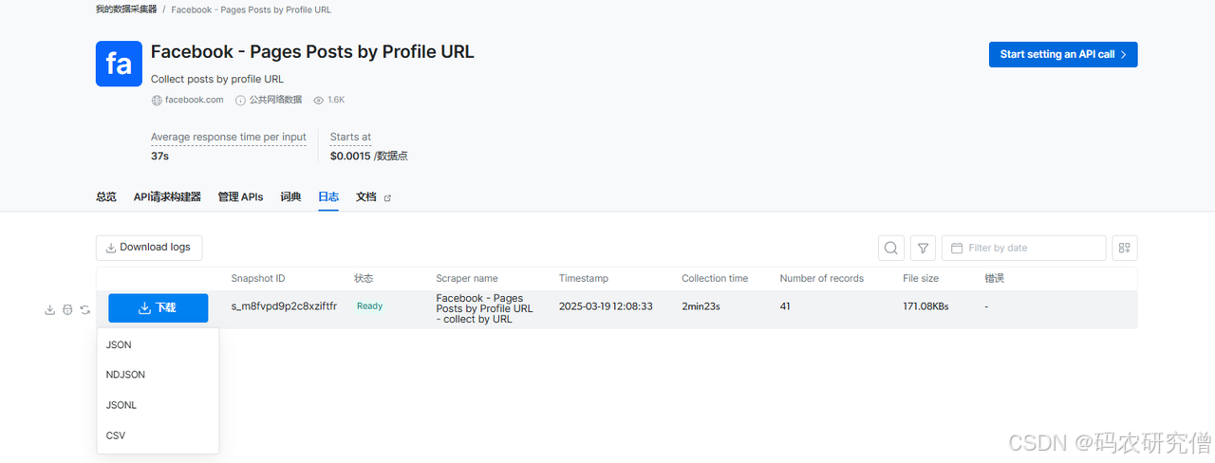Viewport: 1215px width, 463px height.
Task: Click the public web data tag icon
Action: (241, 100)
